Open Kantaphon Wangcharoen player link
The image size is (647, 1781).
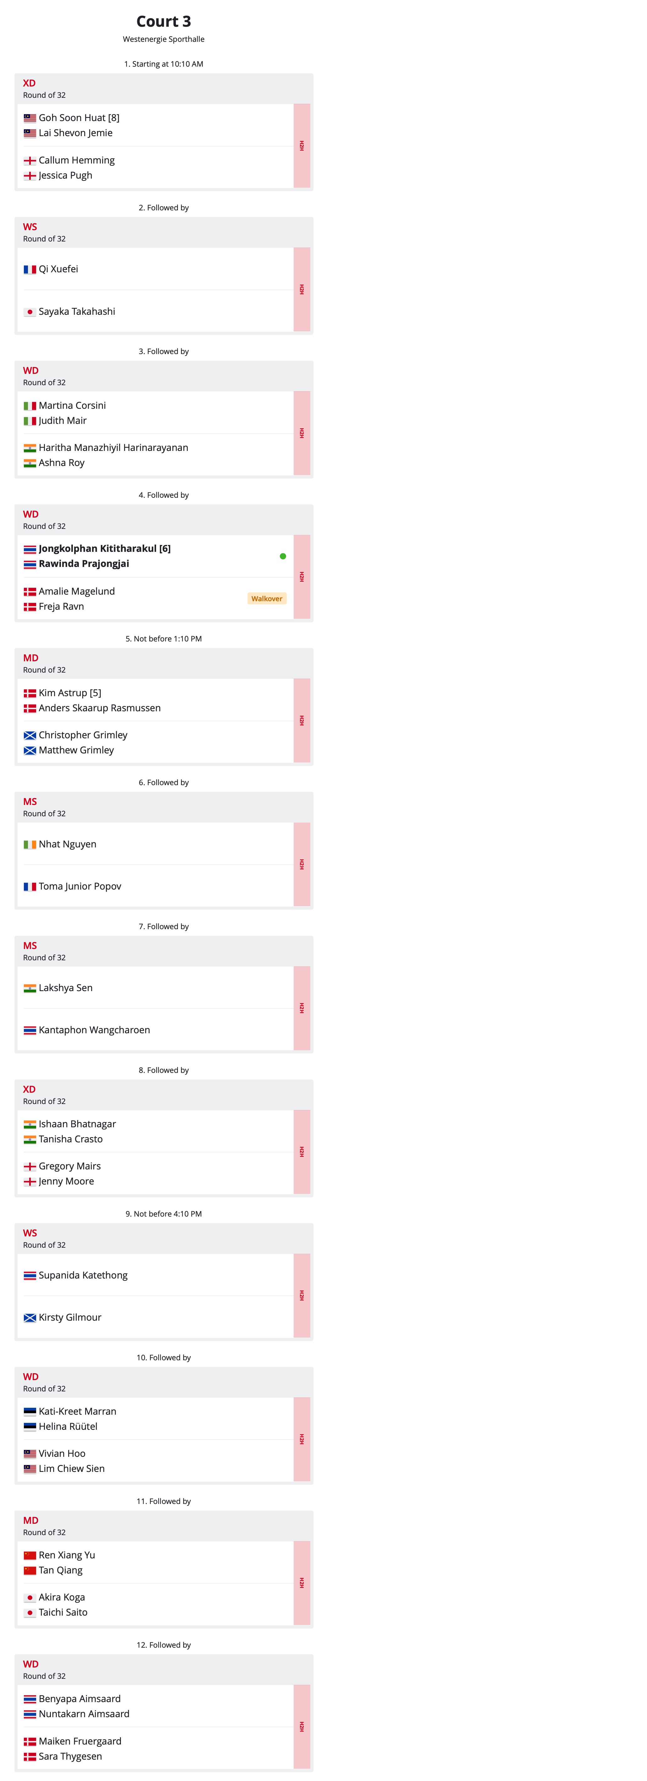coord(94,1030)
